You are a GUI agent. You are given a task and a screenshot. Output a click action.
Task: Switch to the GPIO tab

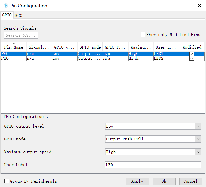pos(7,15)
